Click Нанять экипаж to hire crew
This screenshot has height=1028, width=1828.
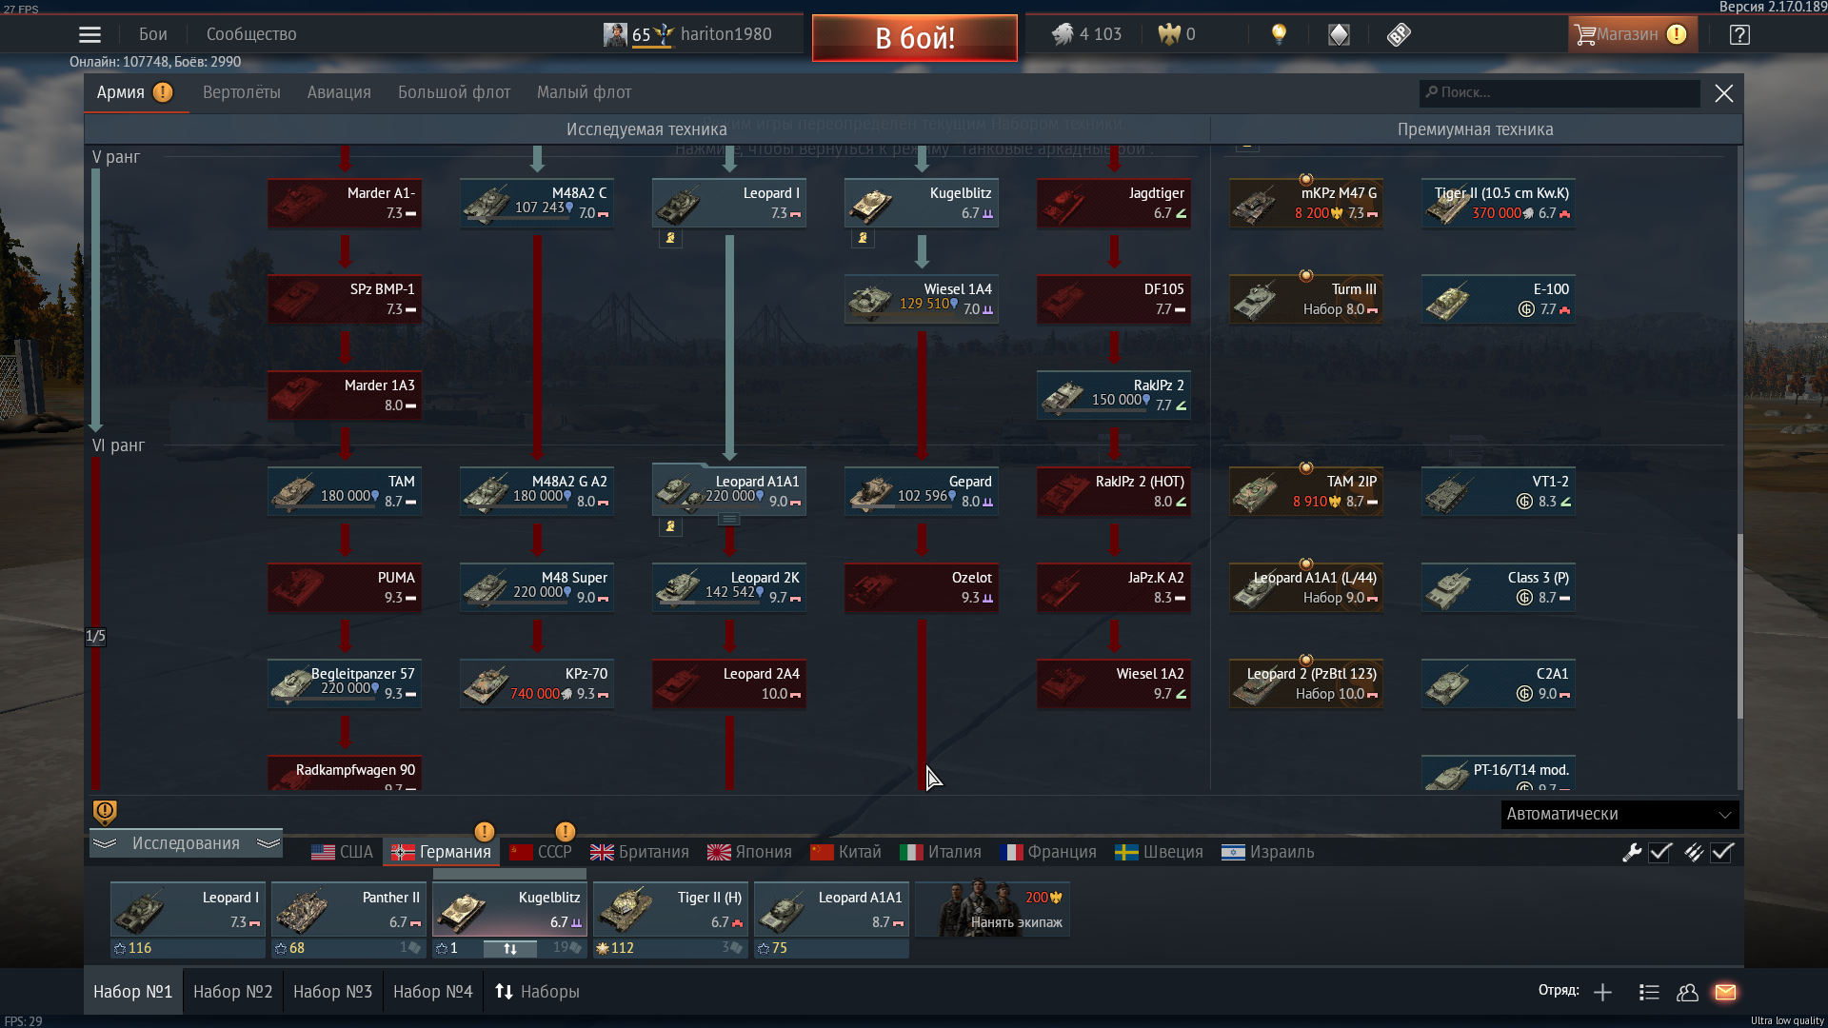(x=993, y=910)
